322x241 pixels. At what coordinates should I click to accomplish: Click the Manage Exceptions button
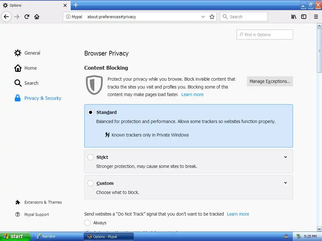tap(270, 81)
